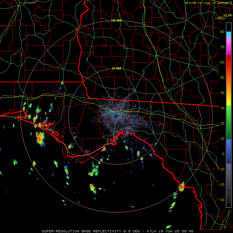Click the intense red storm cell on southeast coast

(181, 187)
